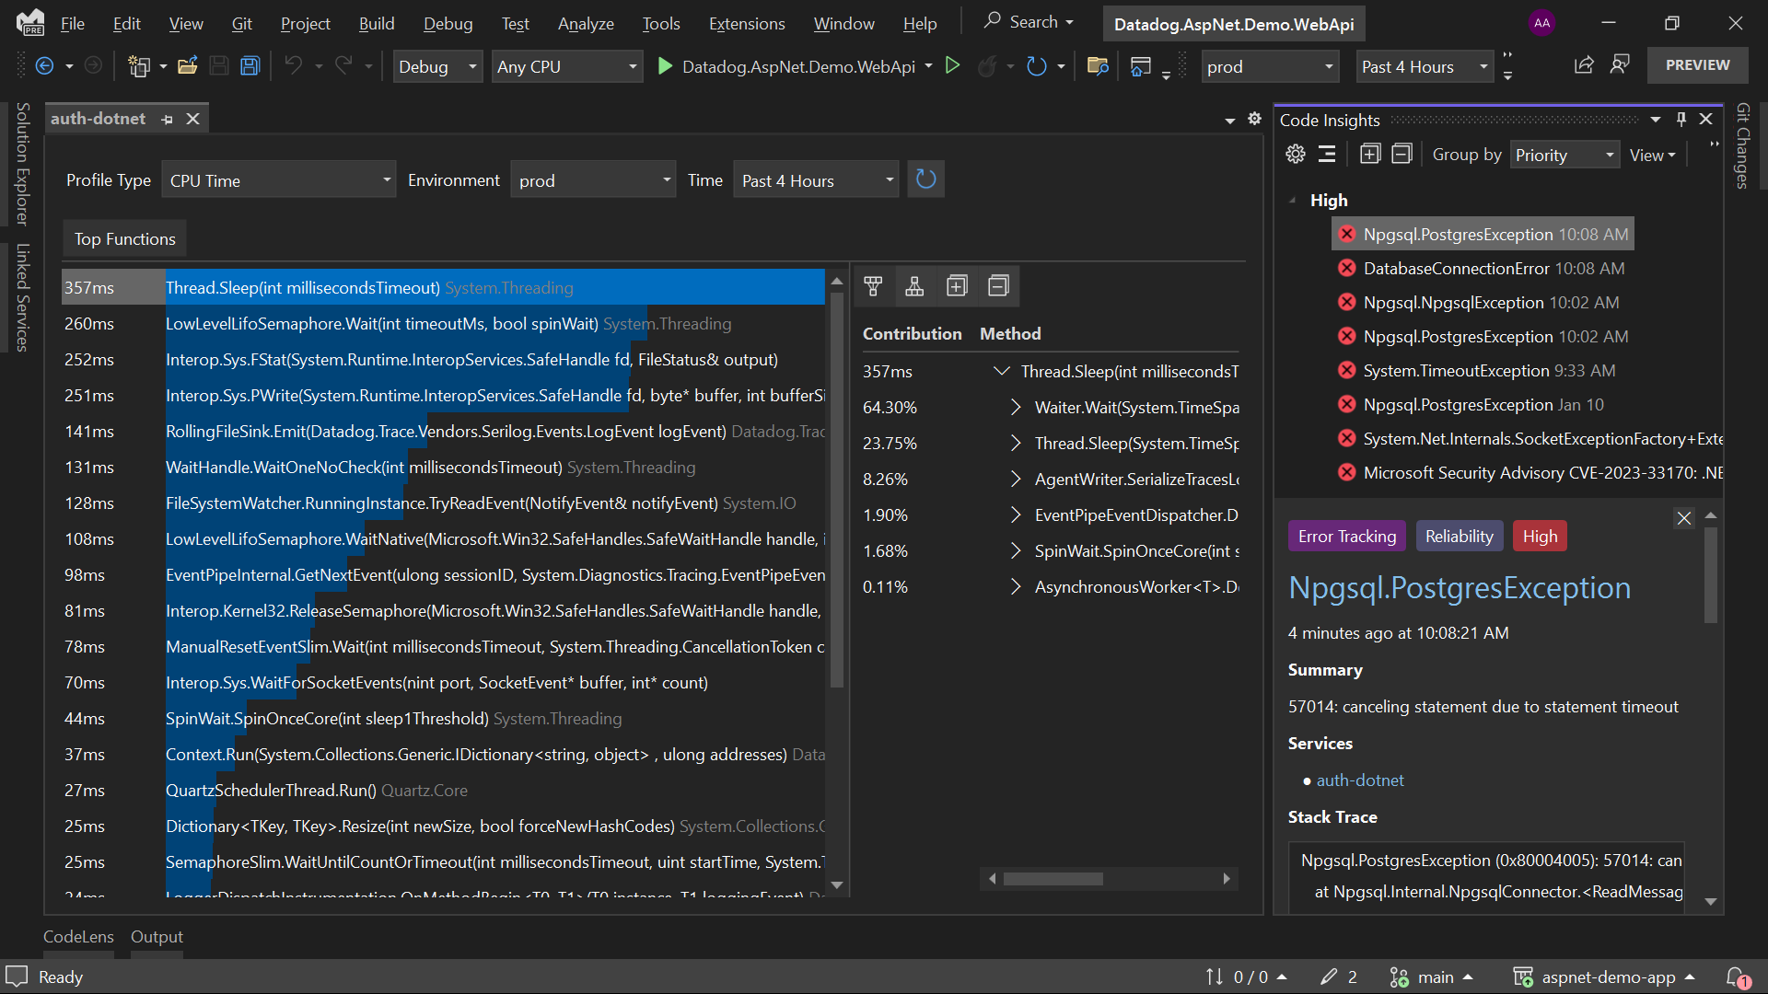Screen dimensions: 1768x994
Task: Collapse all items in Code Insights tree
Action: click(x=1402, y=154)
